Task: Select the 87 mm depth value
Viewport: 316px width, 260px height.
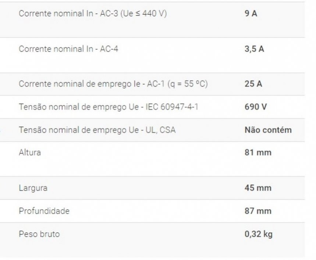Action: tap(258, 211)
